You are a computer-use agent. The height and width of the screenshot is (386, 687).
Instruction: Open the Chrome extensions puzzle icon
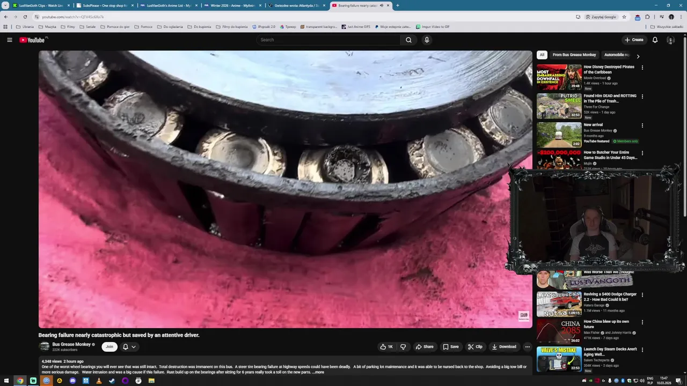point(647,17)
